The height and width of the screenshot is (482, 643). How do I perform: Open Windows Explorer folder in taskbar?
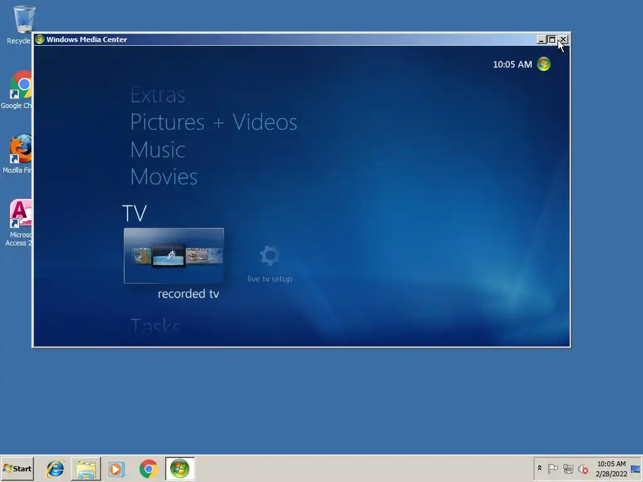point(86,469)
